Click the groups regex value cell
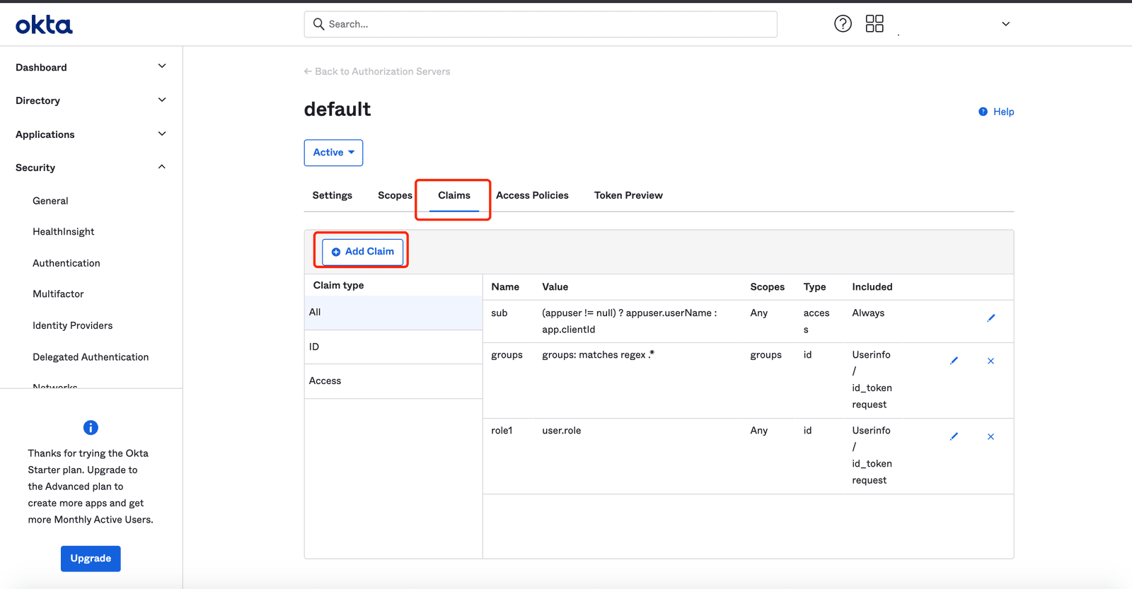The width and height of the screenshot is (1132, 589). (598, 354)
